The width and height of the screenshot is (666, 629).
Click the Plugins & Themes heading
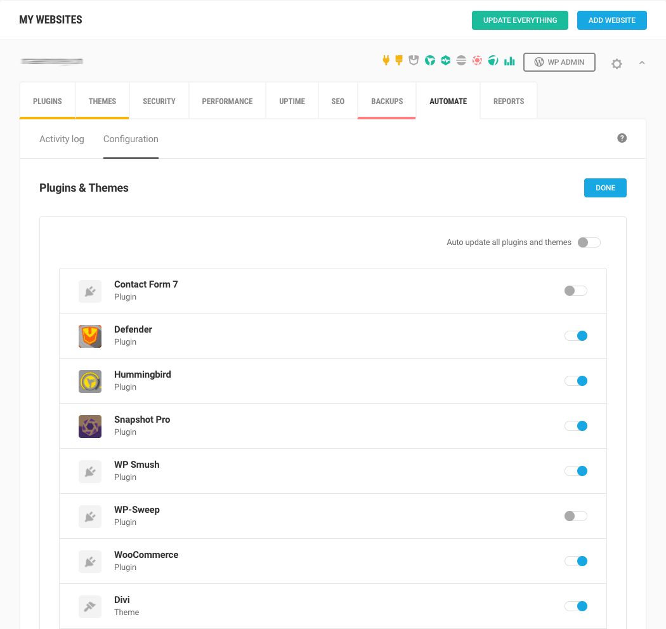coord(84,188)
